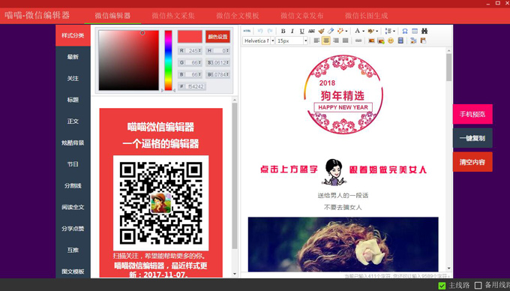Click the underline formatting icon
The image size is (510, 291).
click(301, 31)
